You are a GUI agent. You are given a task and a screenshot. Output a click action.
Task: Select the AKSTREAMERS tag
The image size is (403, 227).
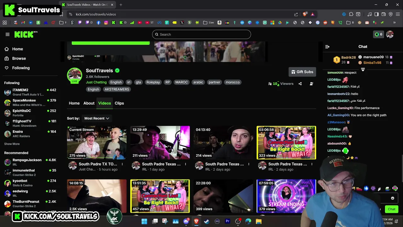(117, 89)
